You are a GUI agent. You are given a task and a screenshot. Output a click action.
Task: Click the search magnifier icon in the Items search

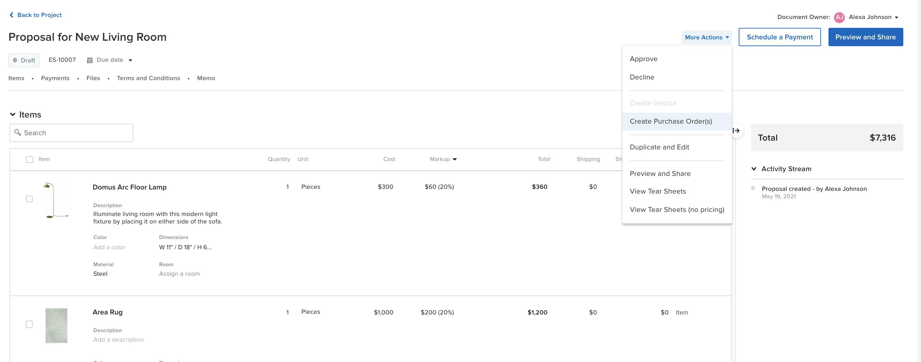pyautogui.click(x=17, y=132)
